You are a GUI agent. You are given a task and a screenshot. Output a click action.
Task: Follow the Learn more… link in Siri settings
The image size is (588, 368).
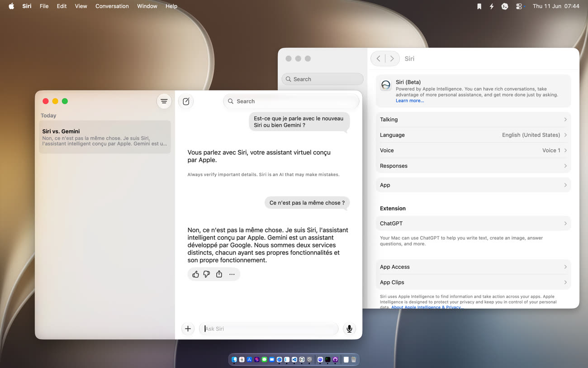tap(410, 100)
